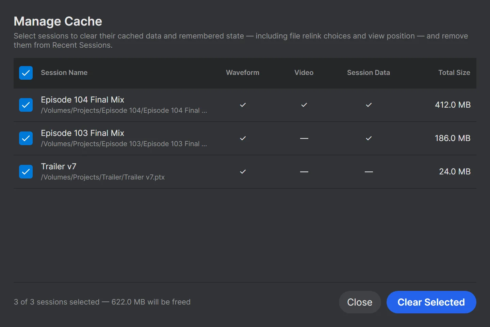This screenshot has height=327, width=490.
Task: Uncheck the Episode 103 Final Mix checkbox
Action: tap(26, 138)
